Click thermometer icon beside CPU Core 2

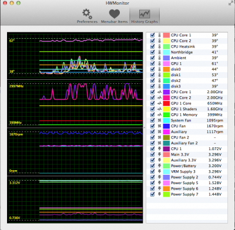(x=160, y=41)
